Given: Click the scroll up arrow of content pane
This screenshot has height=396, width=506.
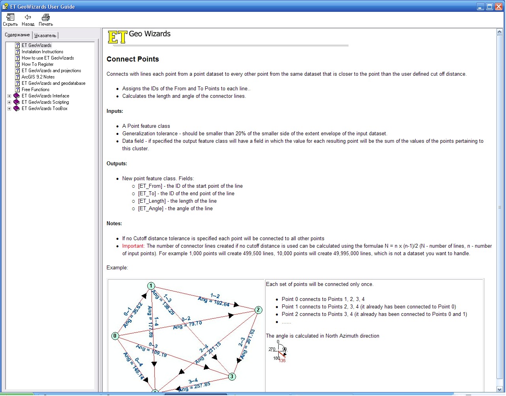Looking at the screenshot, I should (x=499, y=32).
